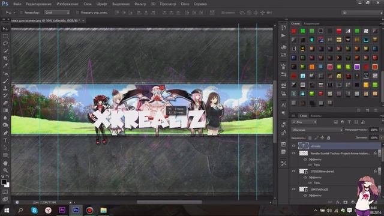
Task: Toggle Quick Mask mode icon
Action: [5, 192]
